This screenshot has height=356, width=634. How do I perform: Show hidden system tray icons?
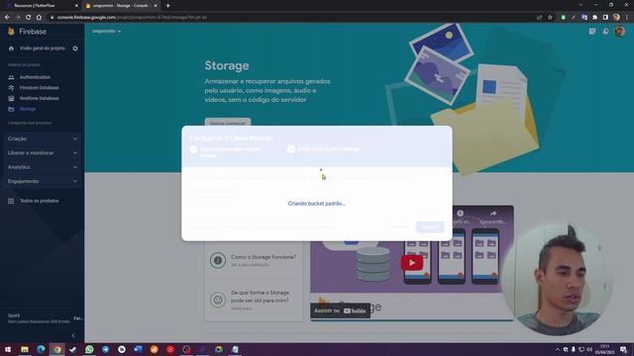pyautogui.click(x=557, y=349)
